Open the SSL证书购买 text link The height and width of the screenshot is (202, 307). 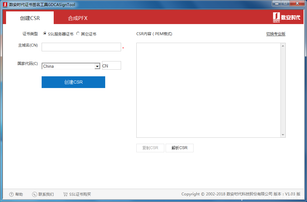[x=80, y=194]
